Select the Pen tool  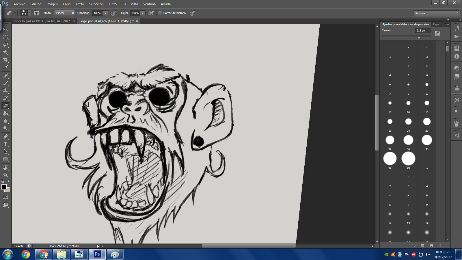click(5, 137)
